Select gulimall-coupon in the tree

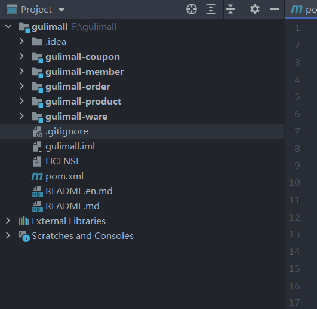click(x=82, y=57)
